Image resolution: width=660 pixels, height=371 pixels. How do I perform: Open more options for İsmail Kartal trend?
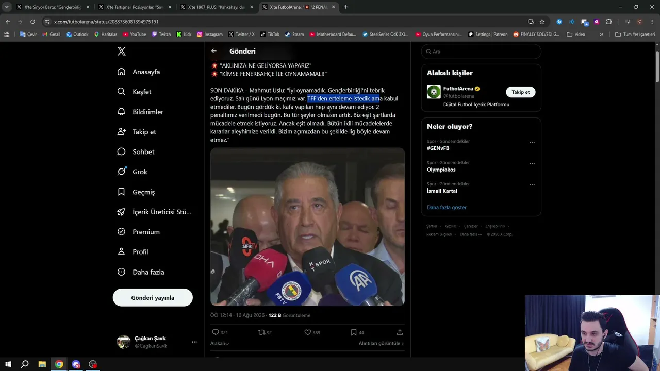tap(532, 185)
